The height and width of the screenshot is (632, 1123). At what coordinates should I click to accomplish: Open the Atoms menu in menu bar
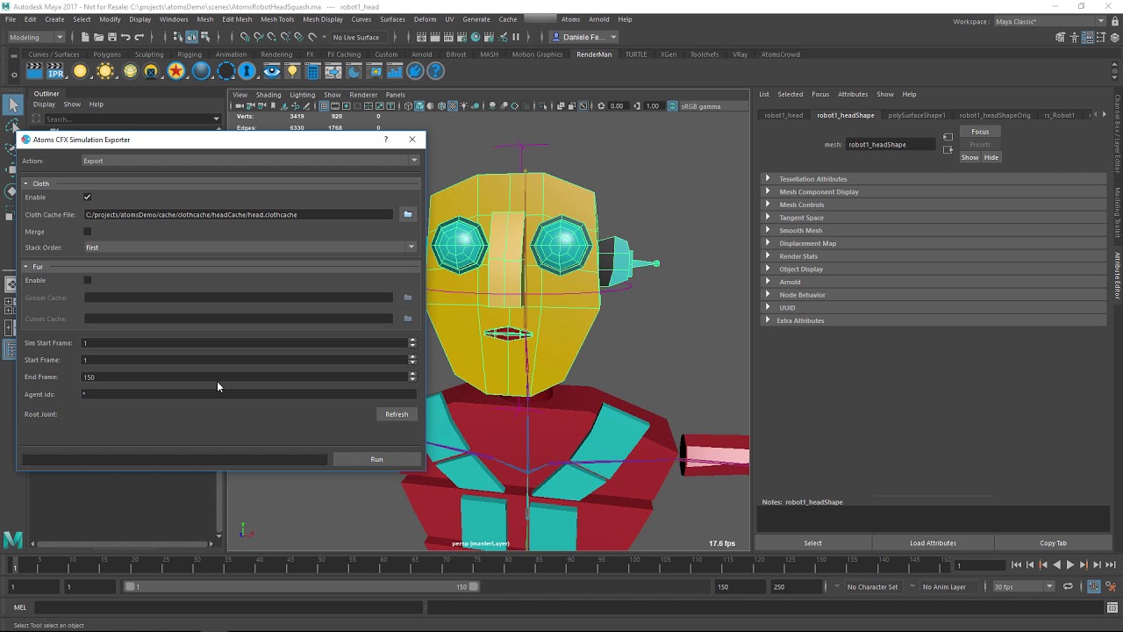[570, 19]
